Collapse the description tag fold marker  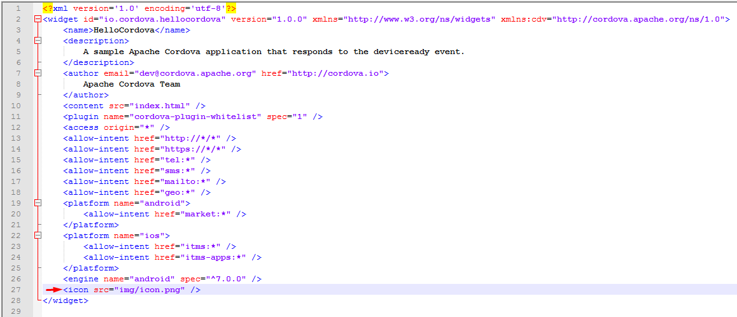tap(38, 41)
